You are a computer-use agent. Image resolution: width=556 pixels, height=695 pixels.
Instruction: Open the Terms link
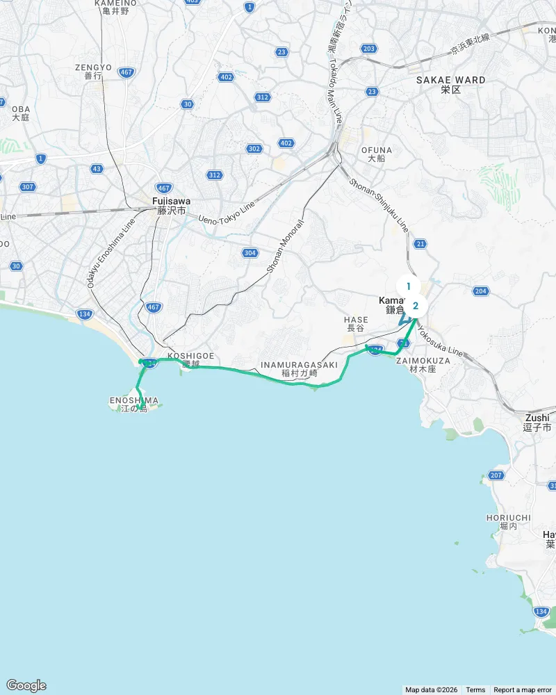(x=475, y=689)
